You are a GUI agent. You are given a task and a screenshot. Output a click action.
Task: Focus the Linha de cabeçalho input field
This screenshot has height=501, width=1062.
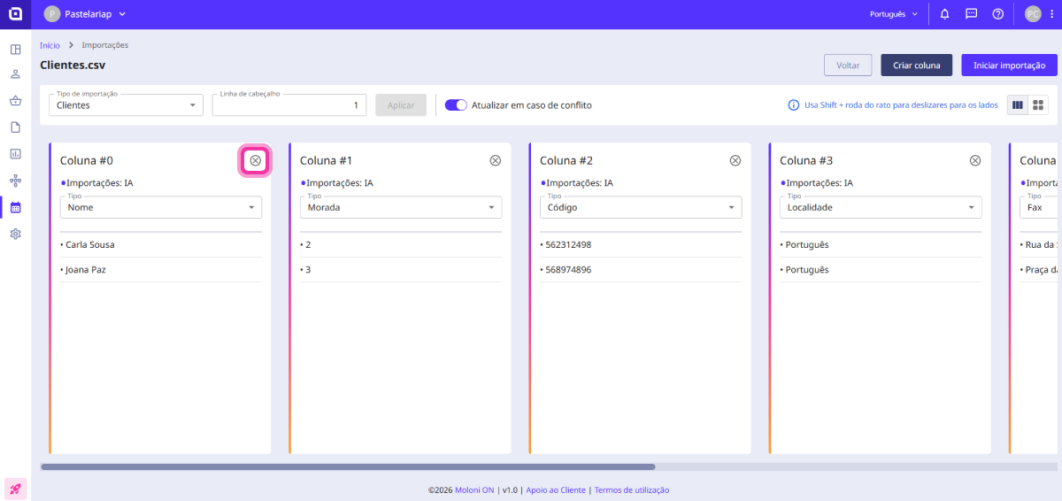coord(289,104)
